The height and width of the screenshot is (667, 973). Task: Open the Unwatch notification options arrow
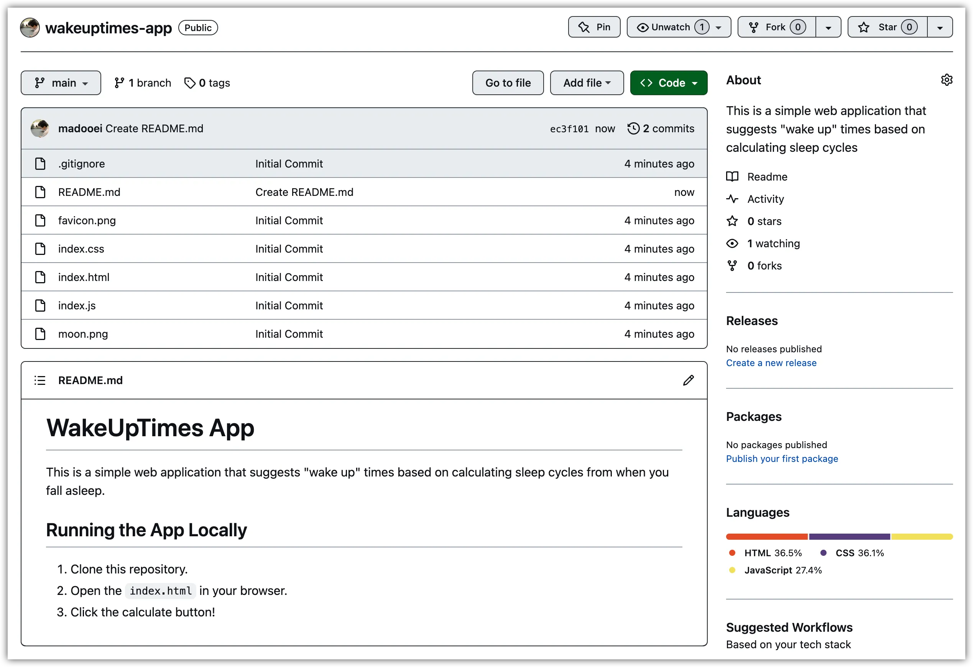[719, 28]
